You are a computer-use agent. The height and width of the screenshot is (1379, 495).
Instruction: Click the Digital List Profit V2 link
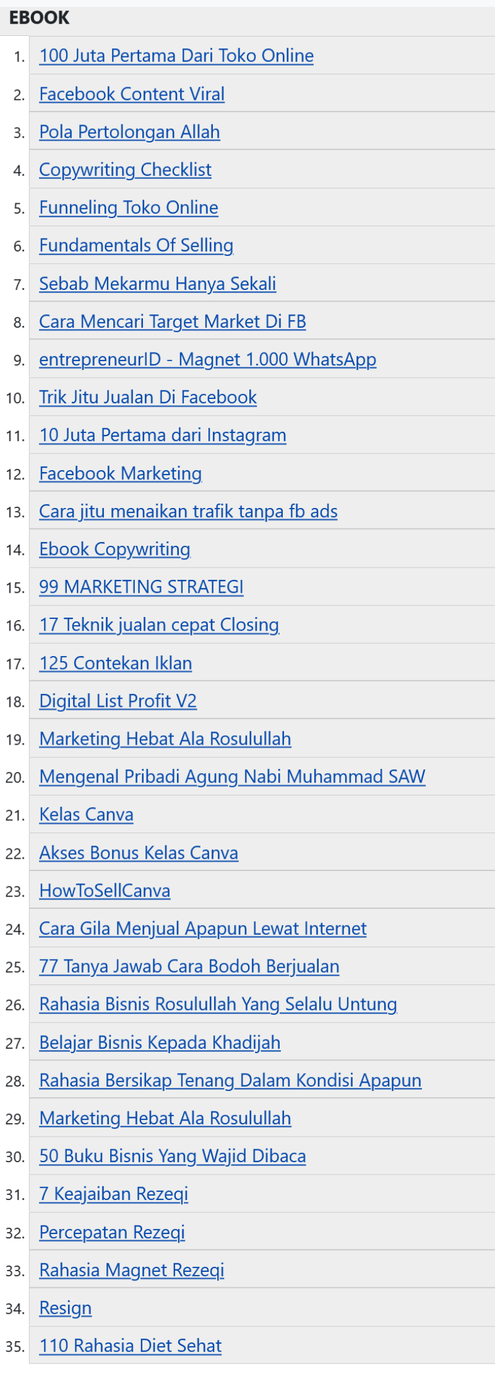(118, 701)
